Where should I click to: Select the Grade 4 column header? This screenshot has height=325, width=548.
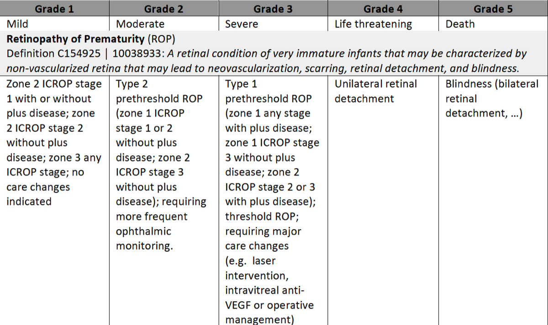tap(383, 9)
